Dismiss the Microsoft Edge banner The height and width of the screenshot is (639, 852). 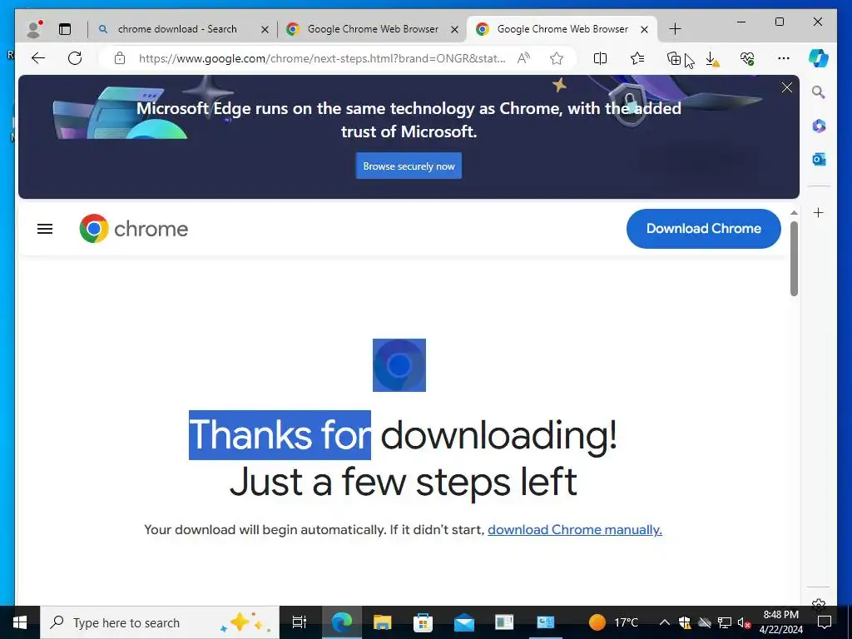(787, 87)
